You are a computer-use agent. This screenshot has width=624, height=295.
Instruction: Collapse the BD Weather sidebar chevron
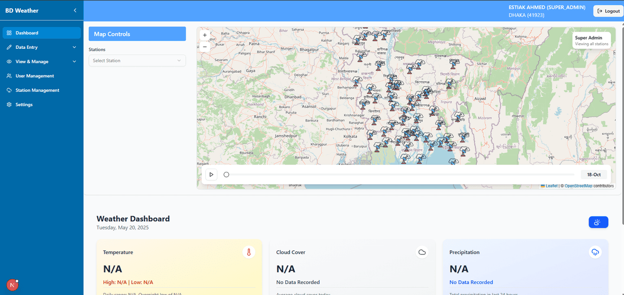(x=75, y=10)
